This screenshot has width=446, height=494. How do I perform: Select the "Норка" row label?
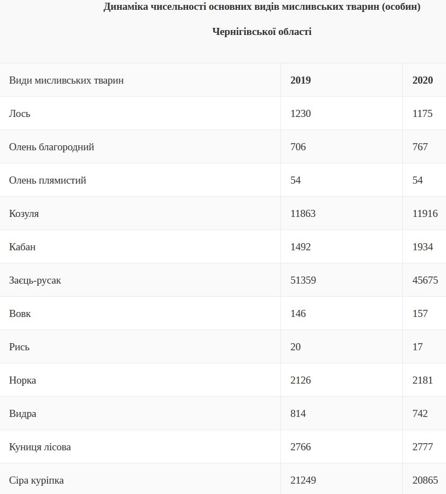point(23,380)
